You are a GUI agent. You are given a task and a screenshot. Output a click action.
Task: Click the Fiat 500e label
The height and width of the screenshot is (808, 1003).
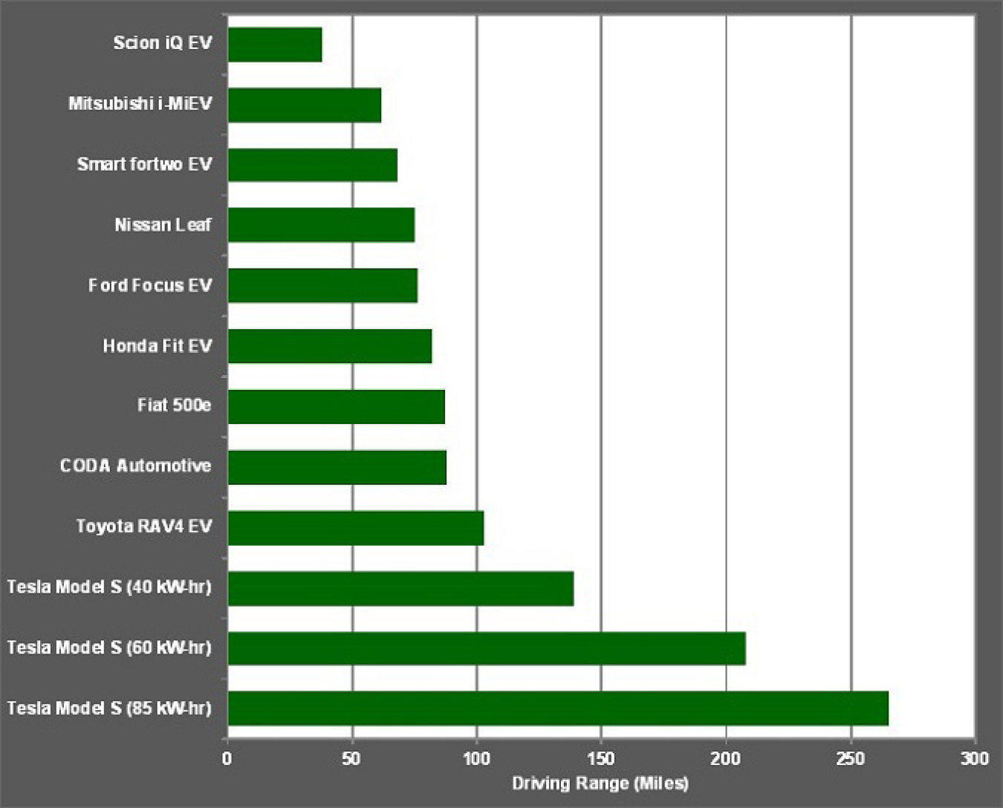[x=175, y=405]
